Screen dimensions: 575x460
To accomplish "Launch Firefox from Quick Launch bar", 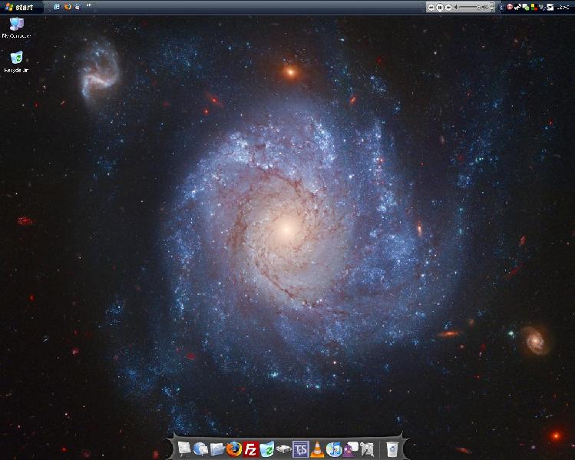I will click(67, 7).
